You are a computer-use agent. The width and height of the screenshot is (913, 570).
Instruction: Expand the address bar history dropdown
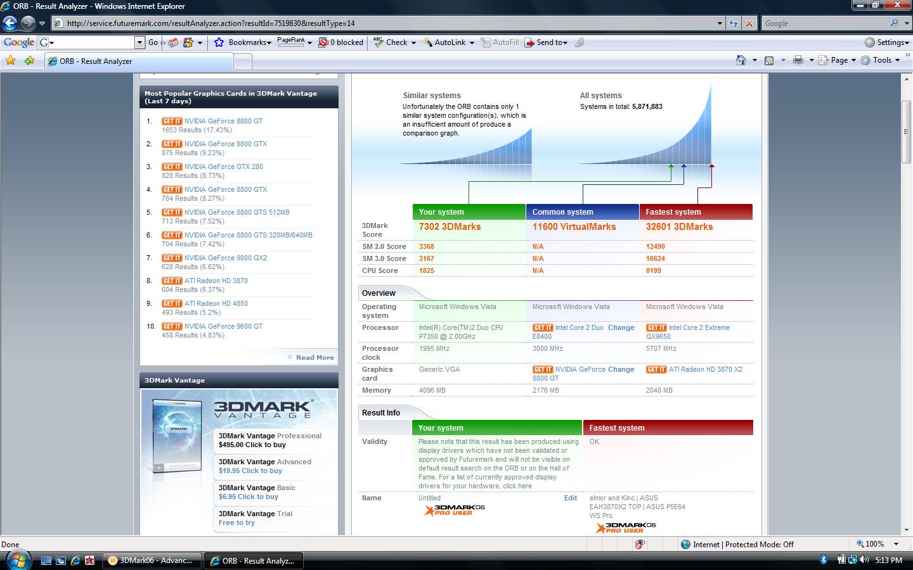(x=720, y=23)
